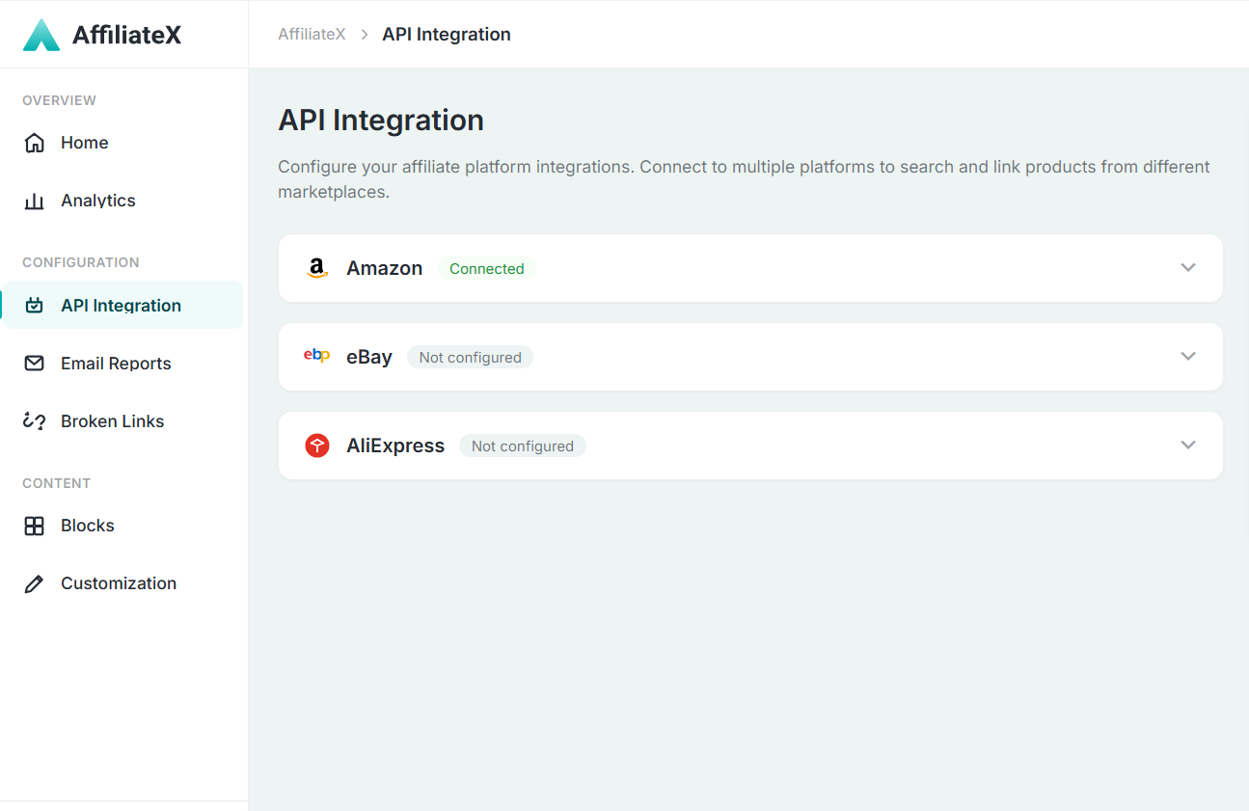The width and height of the screenshot is (1249, 811).
Task: Click the Customization pencil icon
Action: 35,583
